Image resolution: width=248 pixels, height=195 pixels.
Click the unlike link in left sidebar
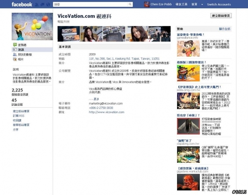coord(17,120)
